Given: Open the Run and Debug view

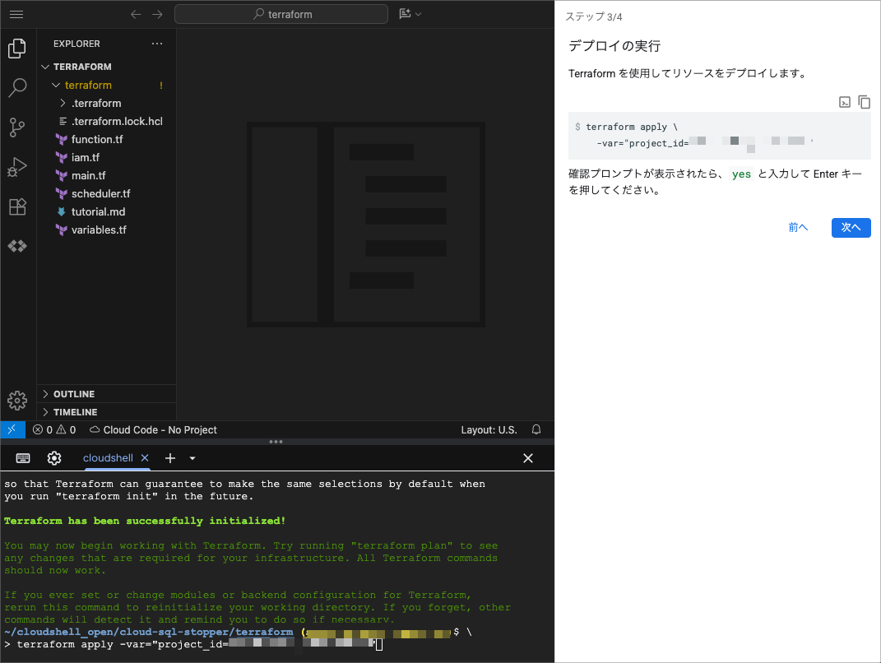Looking at the screenshot, I should tap(17, 167).
